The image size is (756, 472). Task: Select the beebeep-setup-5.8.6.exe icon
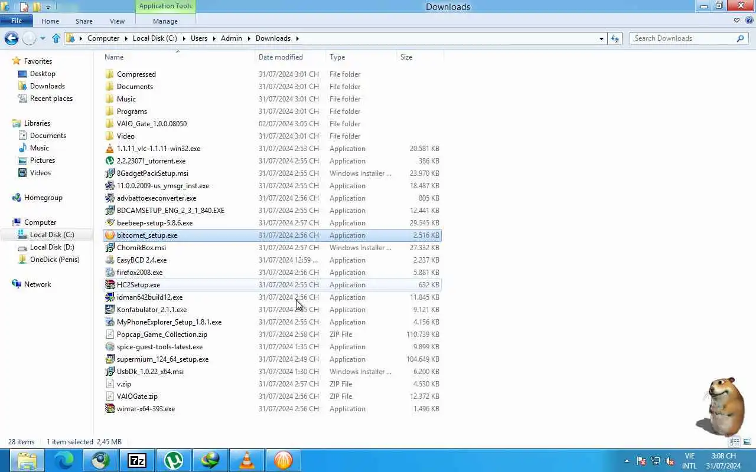click(x=109, y=223)
